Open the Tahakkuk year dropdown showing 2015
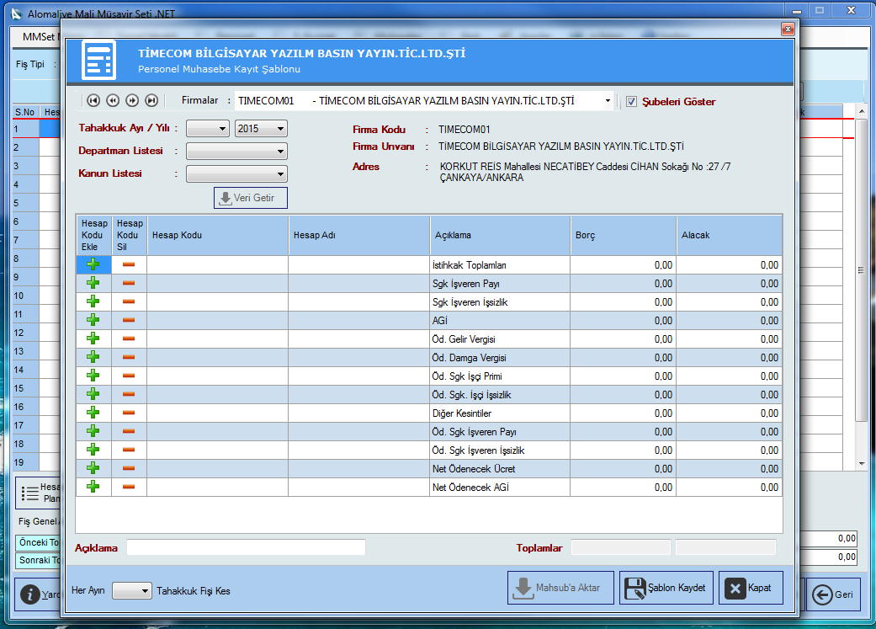 [x=261, y=129]
